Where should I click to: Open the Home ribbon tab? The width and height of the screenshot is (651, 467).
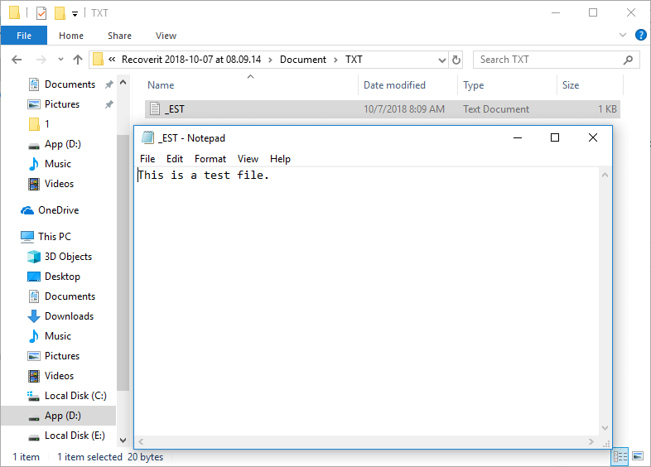[71, 36]
